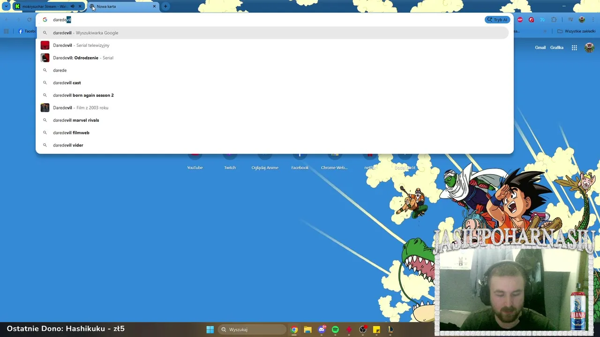Image resolution: width=600 pixels, height=337 pixels.
Task: Open File Explorer from the taskbar
Action: pos(307,330)
